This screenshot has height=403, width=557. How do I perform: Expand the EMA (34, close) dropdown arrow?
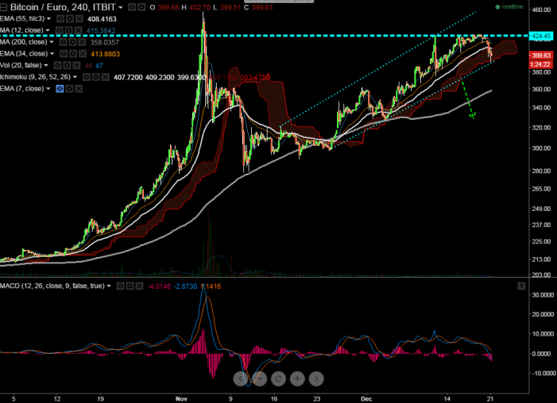(52, 54)
